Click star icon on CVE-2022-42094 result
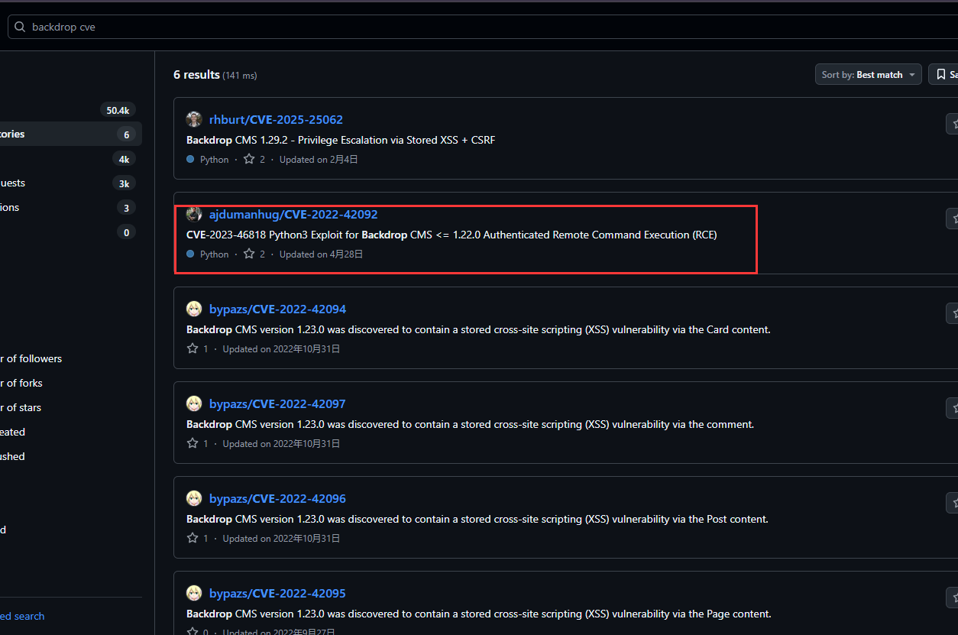The image size is (958, 635). 193,348
